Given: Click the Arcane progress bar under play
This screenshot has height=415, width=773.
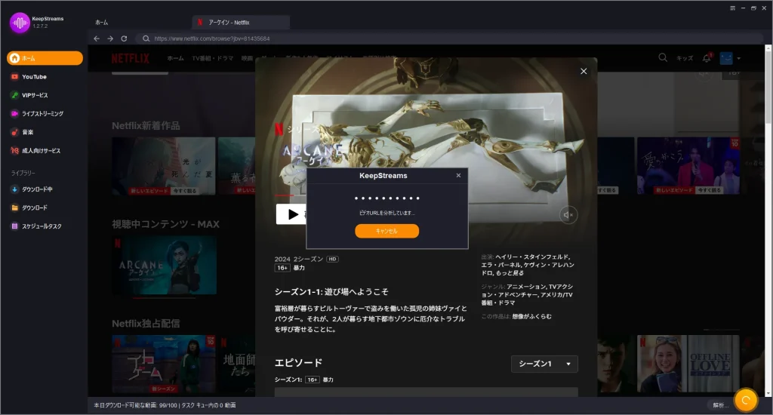Looking at the screenshot, I should 291,195.
